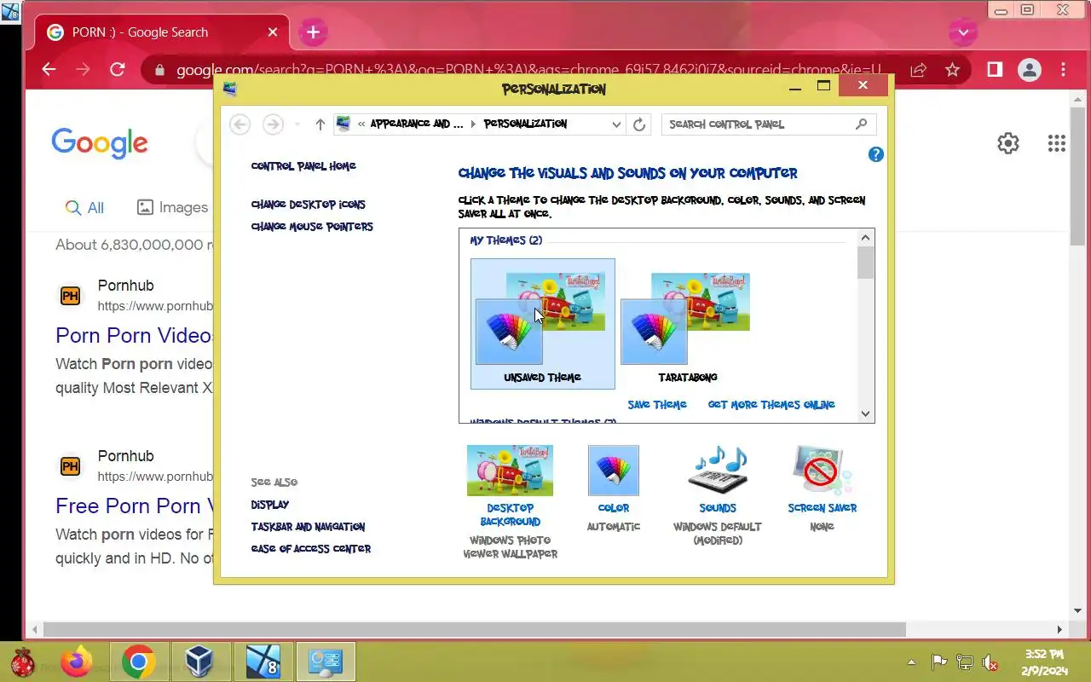1091x682 pixels.
Task: Click the Personalization window title icon
Action: pyautogui.click(x=228, y=89)
